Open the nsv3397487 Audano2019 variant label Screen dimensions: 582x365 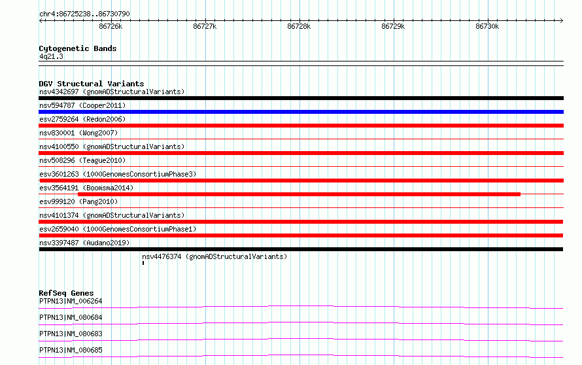pos(84,243)
